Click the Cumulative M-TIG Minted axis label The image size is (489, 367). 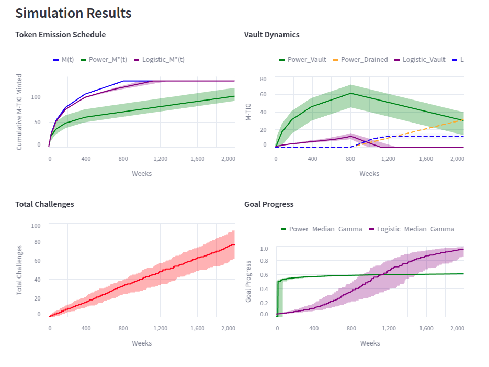pyautogui.click(x=19, y=112)
